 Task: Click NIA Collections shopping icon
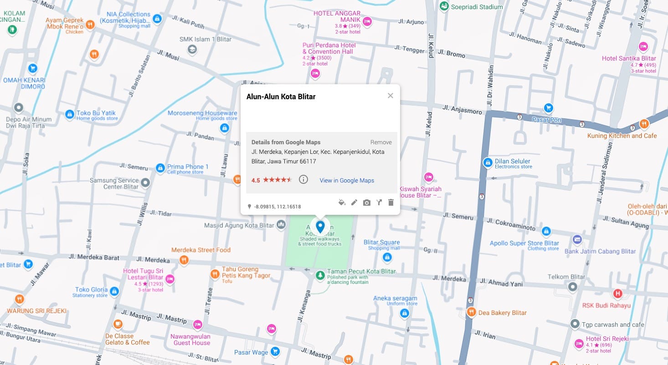157,19
